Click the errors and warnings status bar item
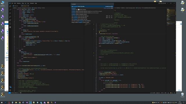Viewport: 186px width, 104px height. (15, 93)
